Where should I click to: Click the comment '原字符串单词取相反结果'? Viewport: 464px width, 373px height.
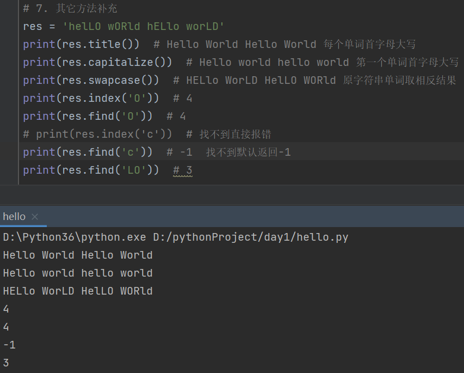tap(399, 80)
